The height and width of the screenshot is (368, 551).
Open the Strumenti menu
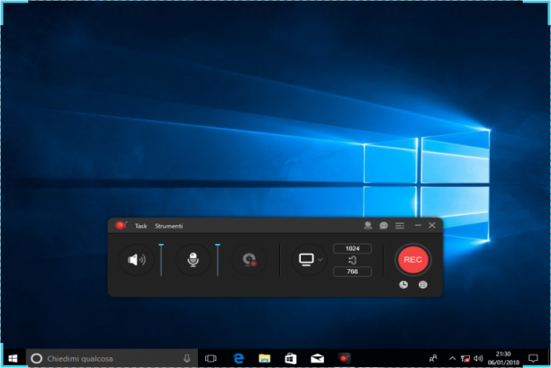pyautogui.click(x=168, y=226)
